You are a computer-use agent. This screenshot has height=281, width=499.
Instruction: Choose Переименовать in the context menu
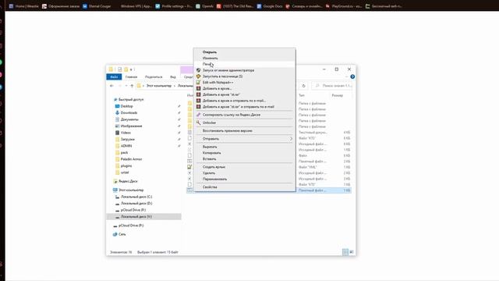coord(244,179)
